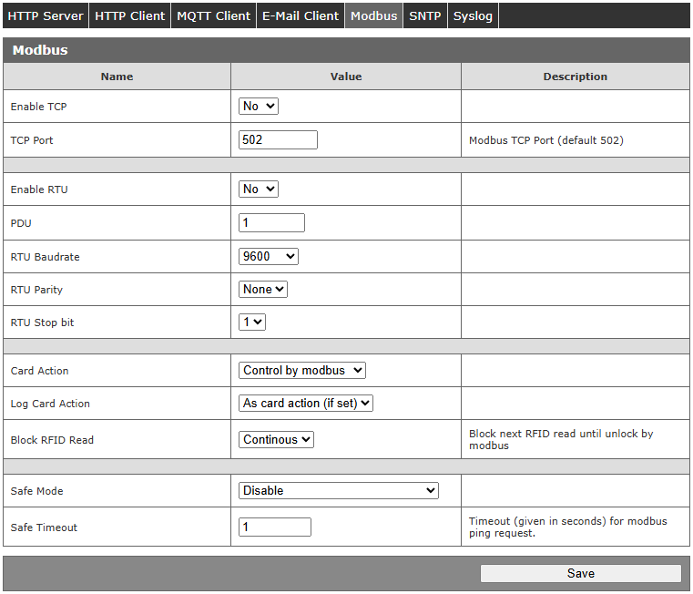The image size is (693, 594).
Task: Switch to the SNTP tab
Action: (424, 15)
